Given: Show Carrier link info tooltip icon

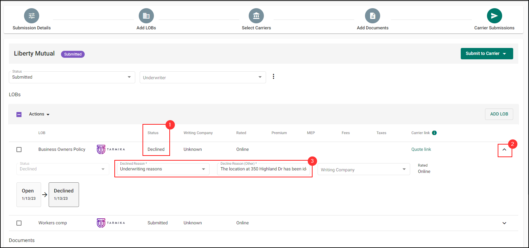Looking at the screenshot, I should 434,133.
